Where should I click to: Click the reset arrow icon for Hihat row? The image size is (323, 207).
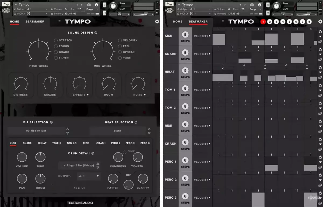click(x=320, y=67)
